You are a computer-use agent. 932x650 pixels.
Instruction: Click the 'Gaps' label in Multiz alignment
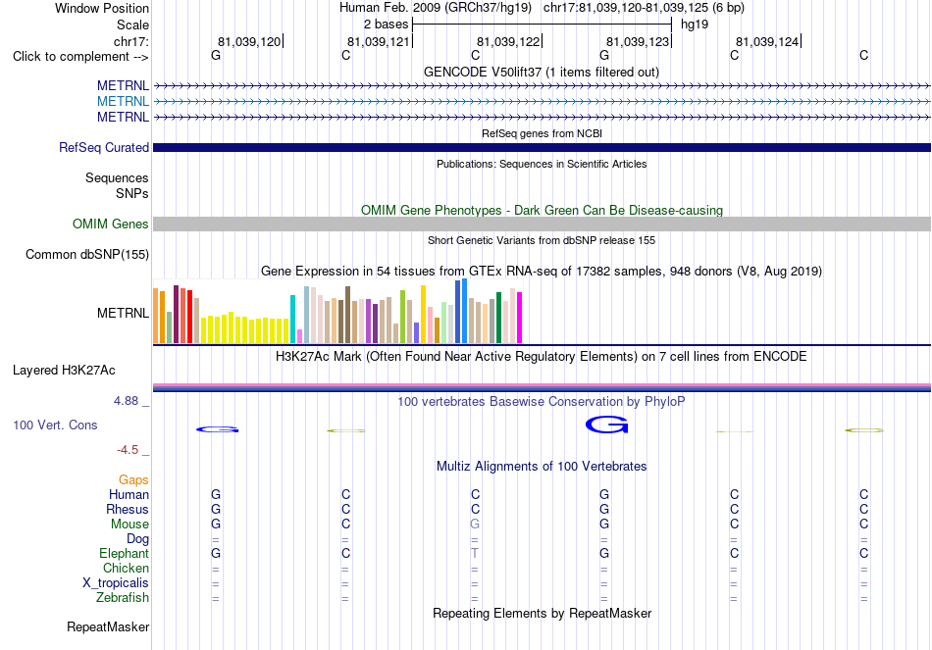[133, 479]
